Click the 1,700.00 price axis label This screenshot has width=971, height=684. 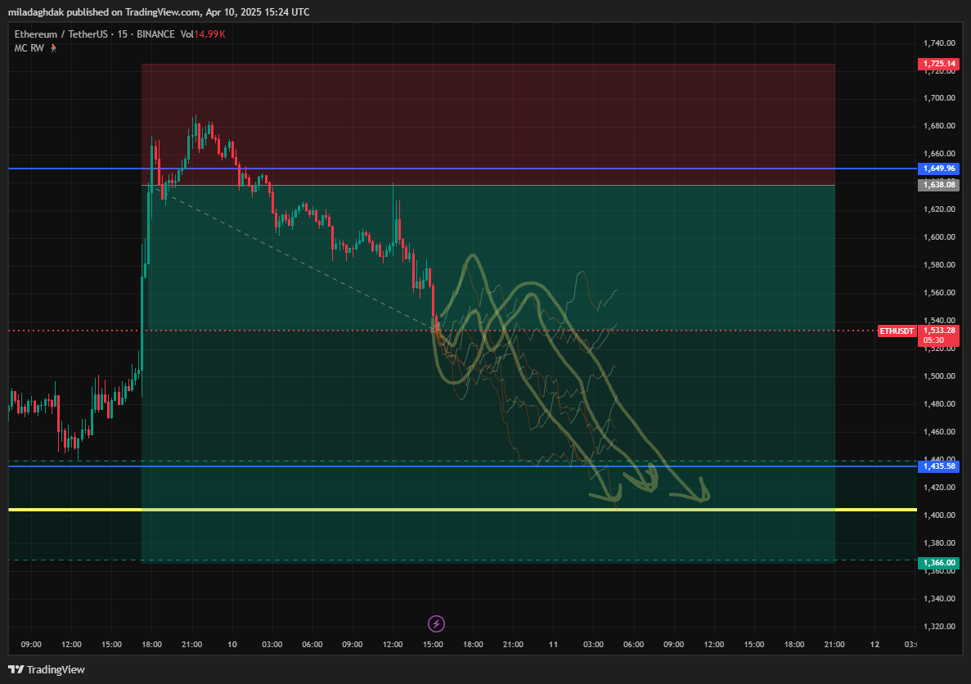click(939, 98)
